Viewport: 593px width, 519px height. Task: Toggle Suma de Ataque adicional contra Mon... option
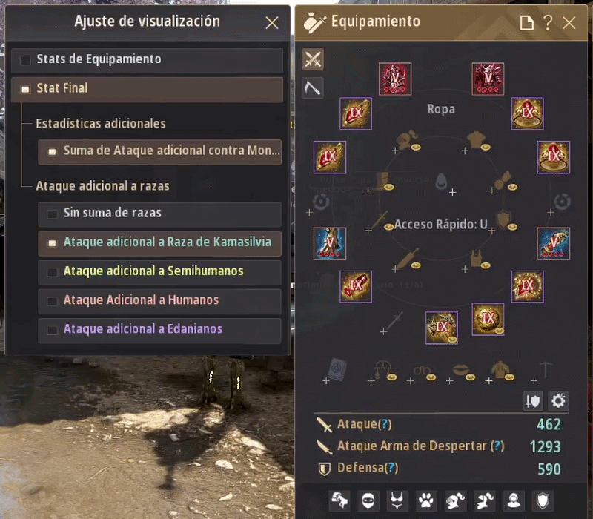pyautogui.click(x=159, y=151)
